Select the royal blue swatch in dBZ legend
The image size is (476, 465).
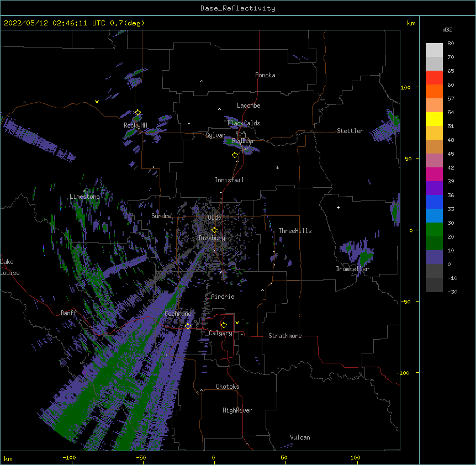[x=434, y=202]
